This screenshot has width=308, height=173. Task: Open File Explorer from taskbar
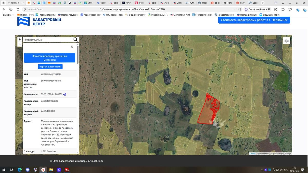51,170
